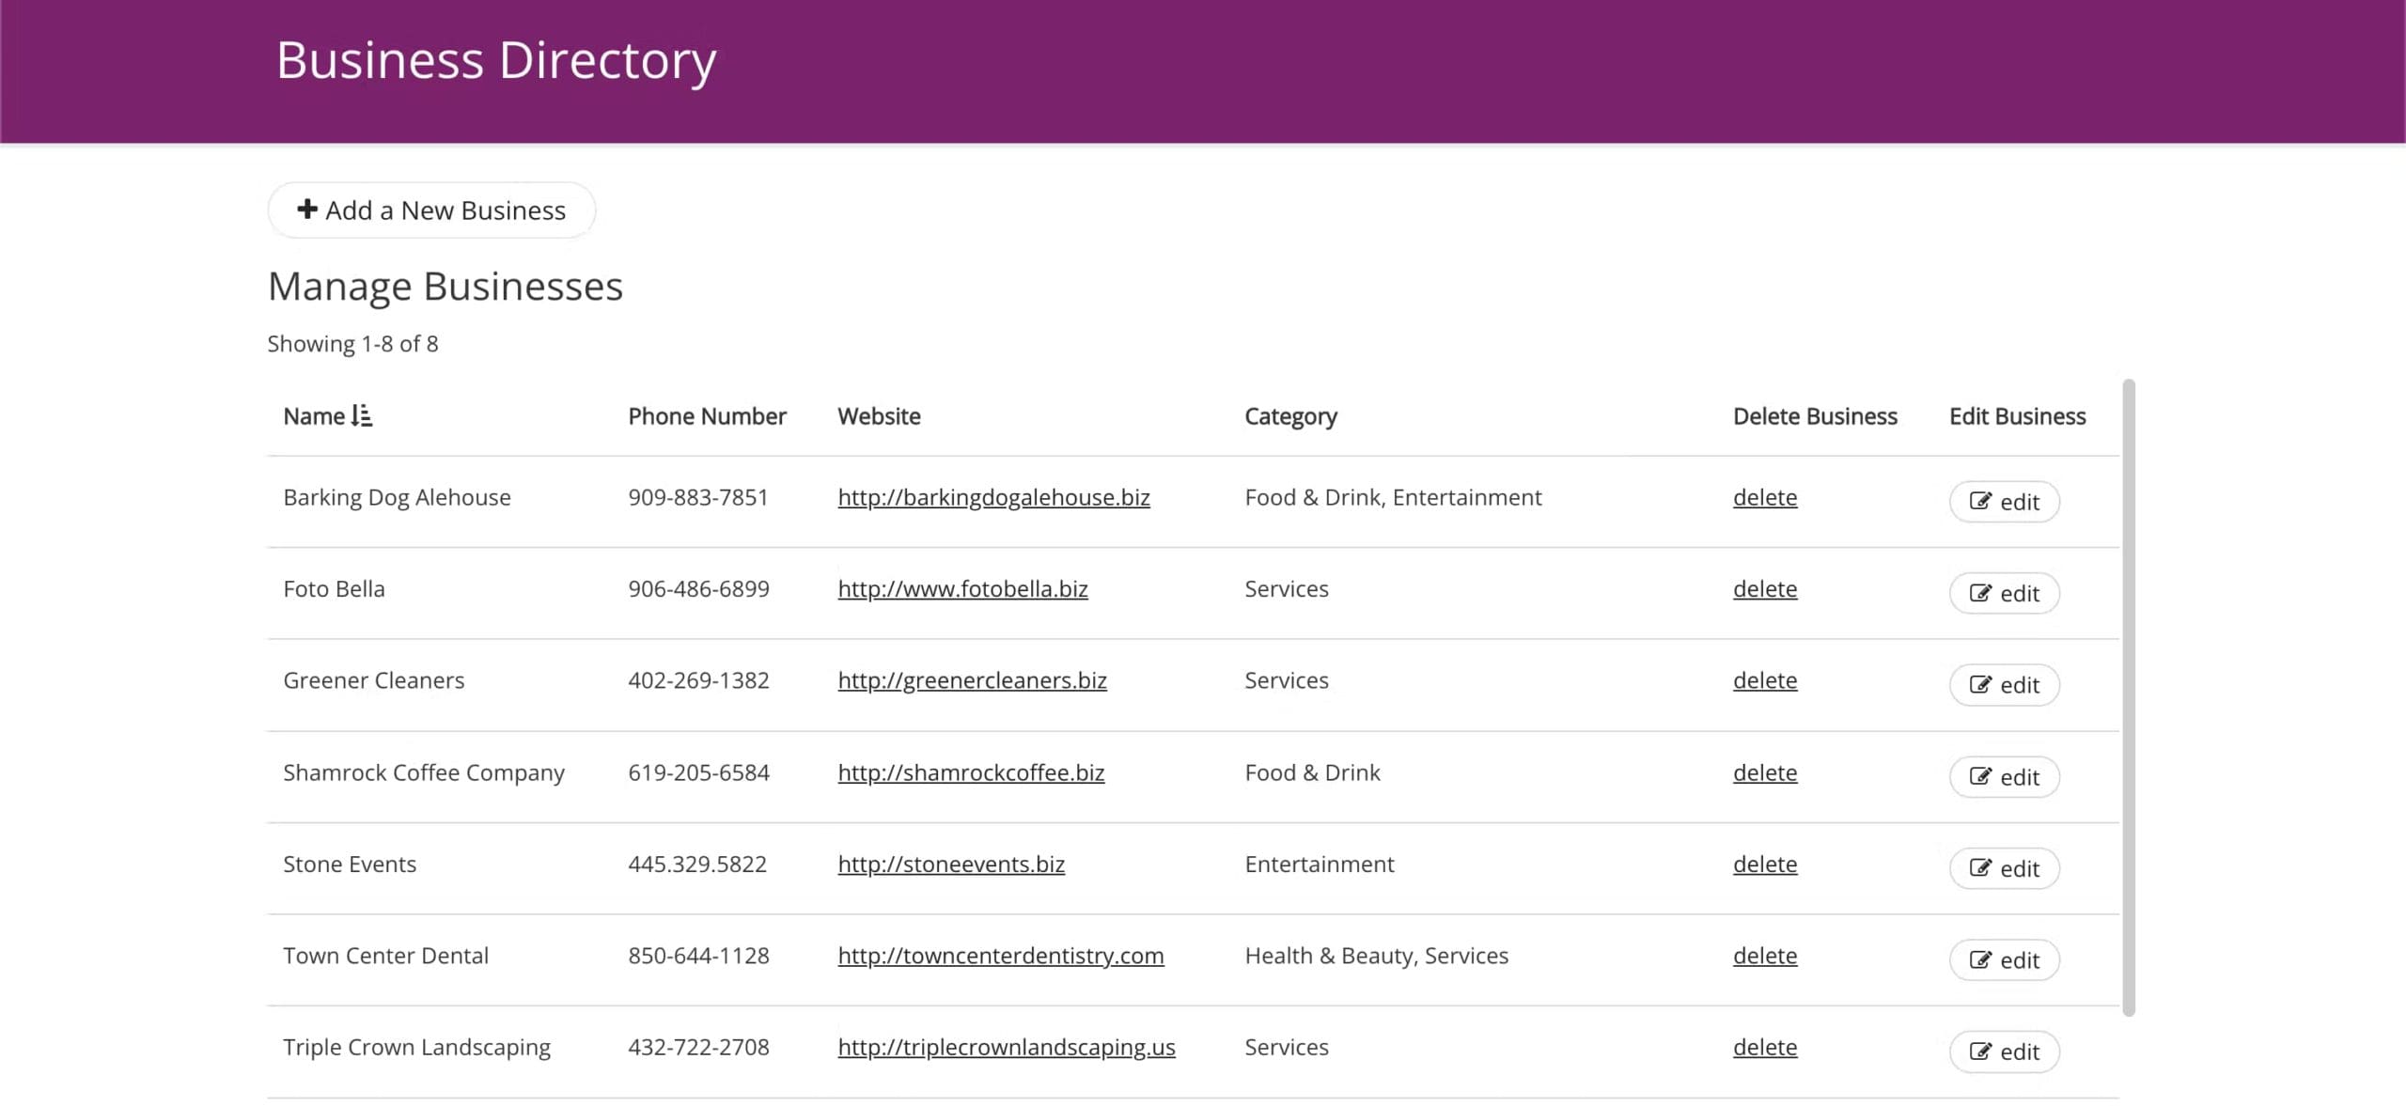This screenshot has width=2406, height=1106.
Task: Open the barkingdogalehouse.biz website link
Action: point(993,497)
